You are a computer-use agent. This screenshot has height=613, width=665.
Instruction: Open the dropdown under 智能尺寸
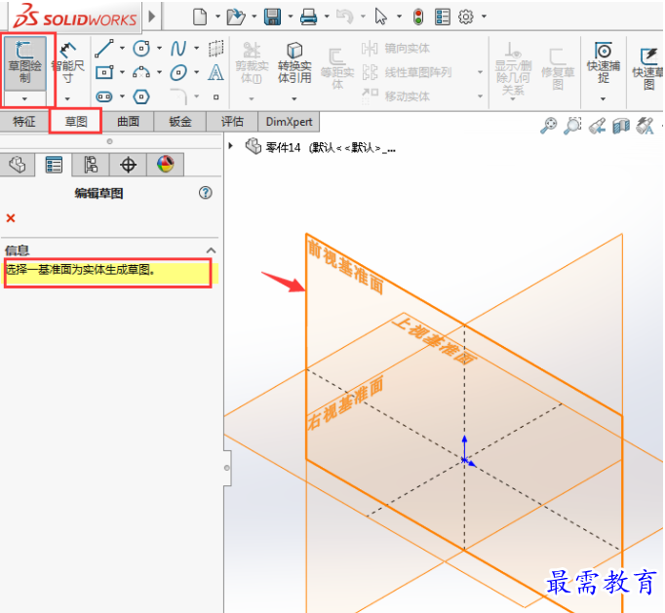67,98
